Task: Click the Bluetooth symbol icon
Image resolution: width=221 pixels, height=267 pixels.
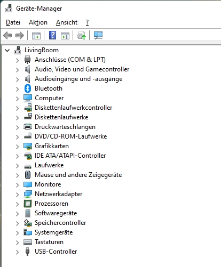Action: (x=28, y=88)
